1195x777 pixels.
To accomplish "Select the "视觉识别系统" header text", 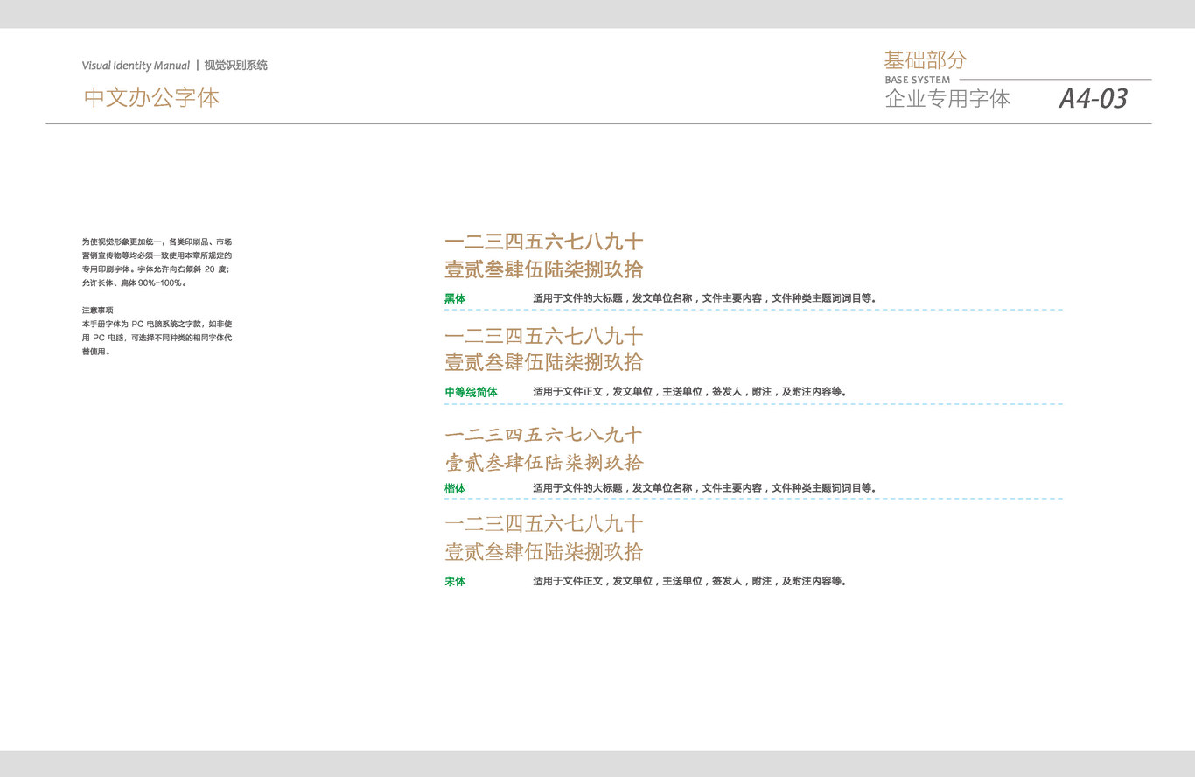I will click(x=236, y=66).
